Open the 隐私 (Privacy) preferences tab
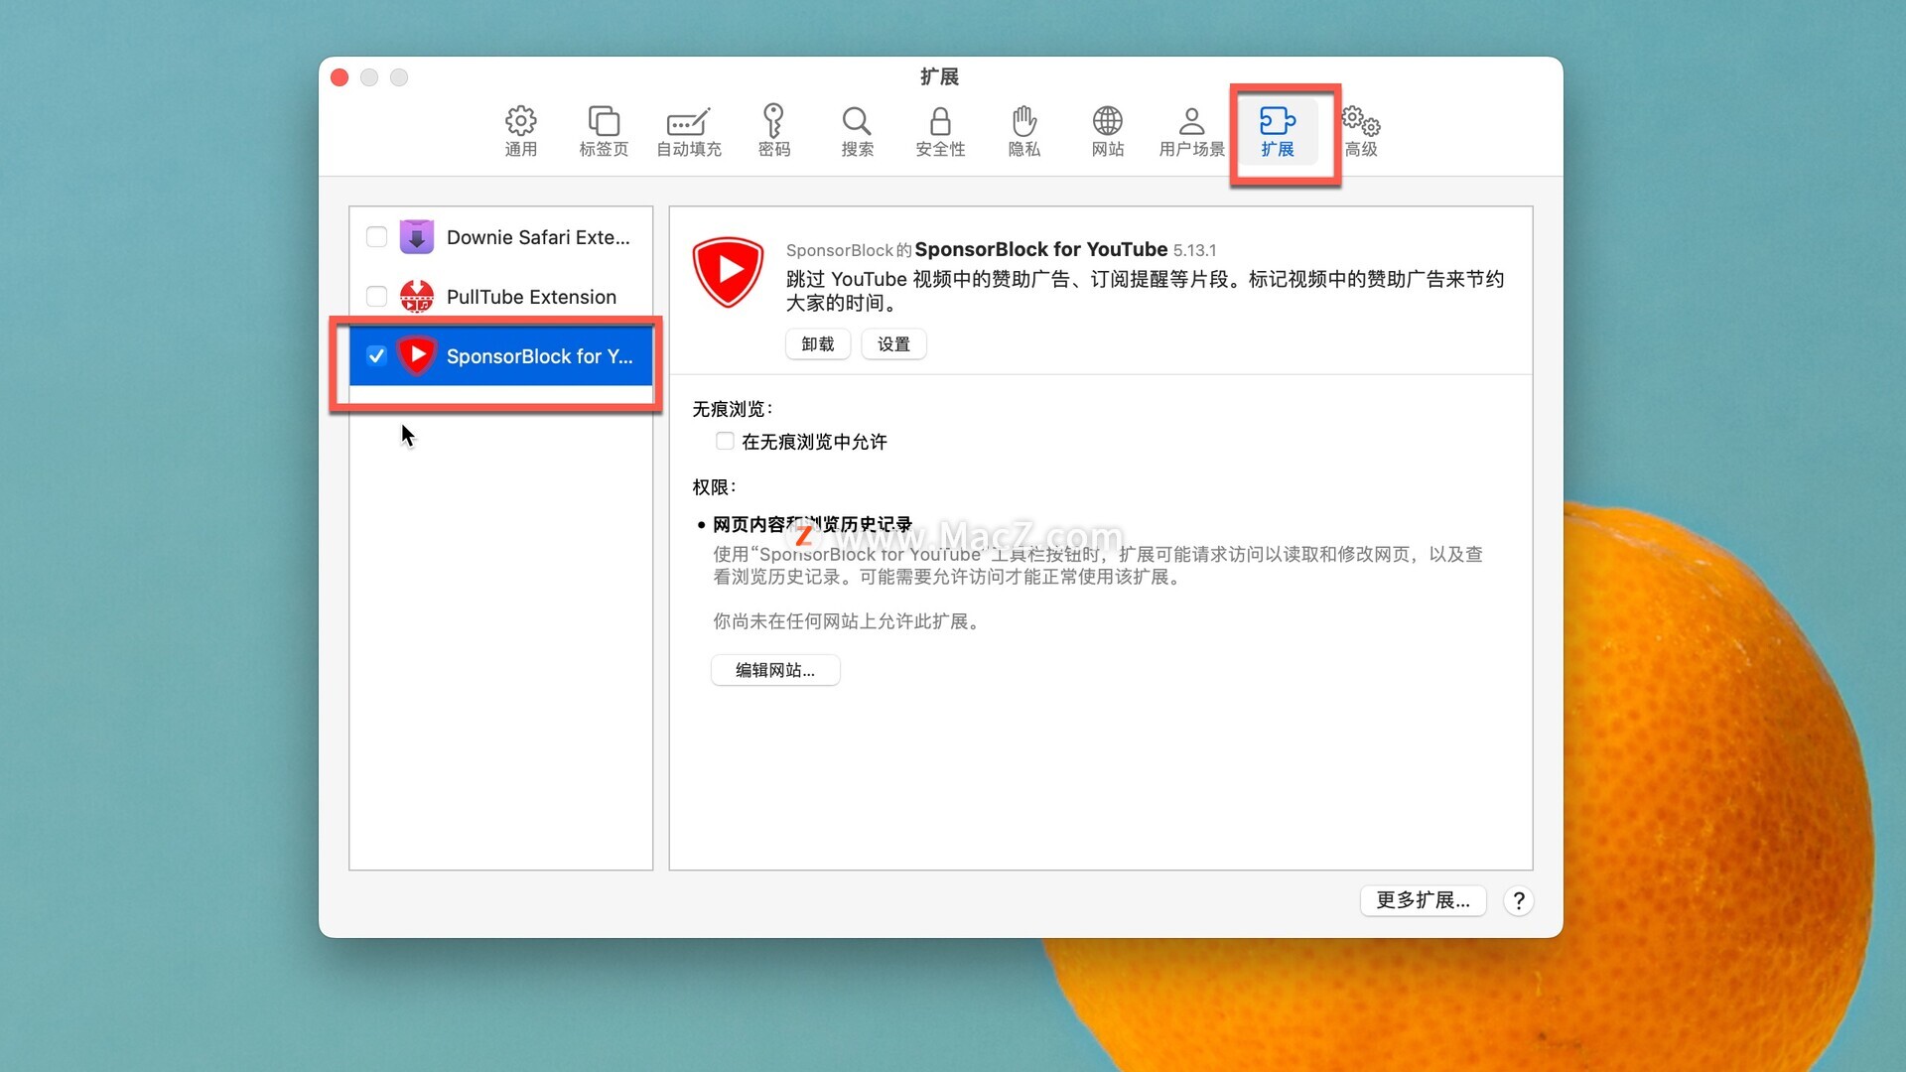 tap(1023, 131)
